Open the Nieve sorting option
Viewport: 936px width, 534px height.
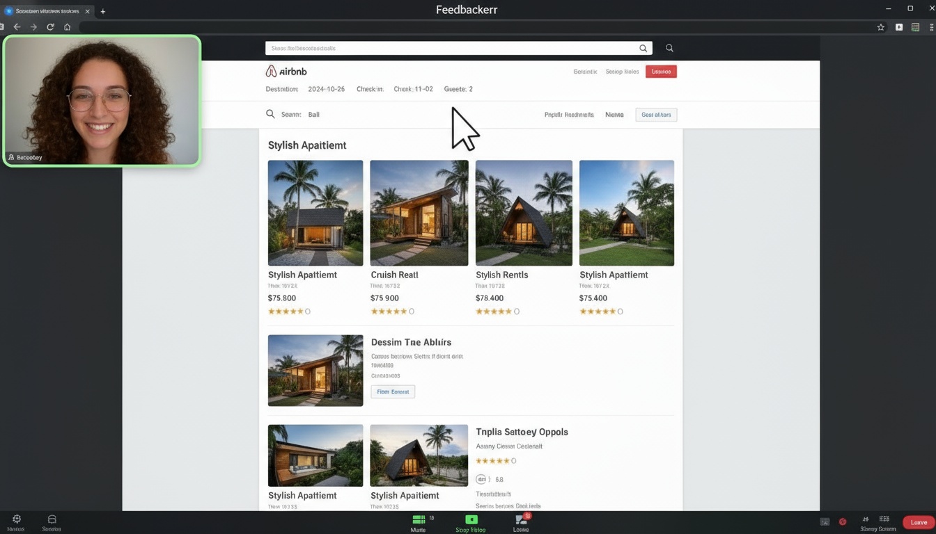(614, 115)
